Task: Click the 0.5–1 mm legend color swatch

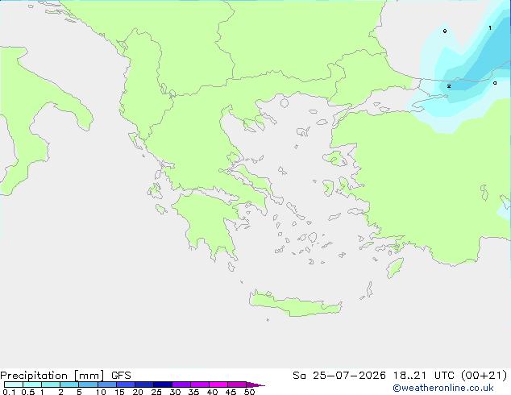Action: [32, 385]
